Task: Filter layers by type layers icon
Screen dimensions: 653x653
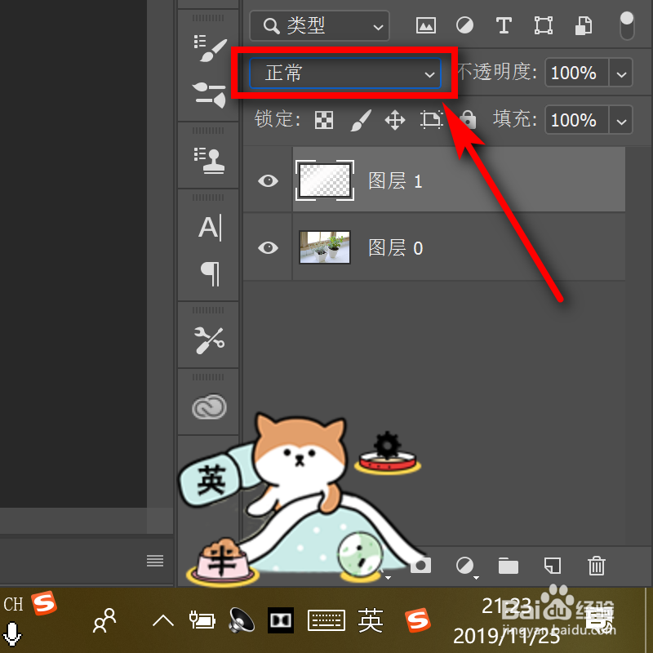Action: pos(504,25)
